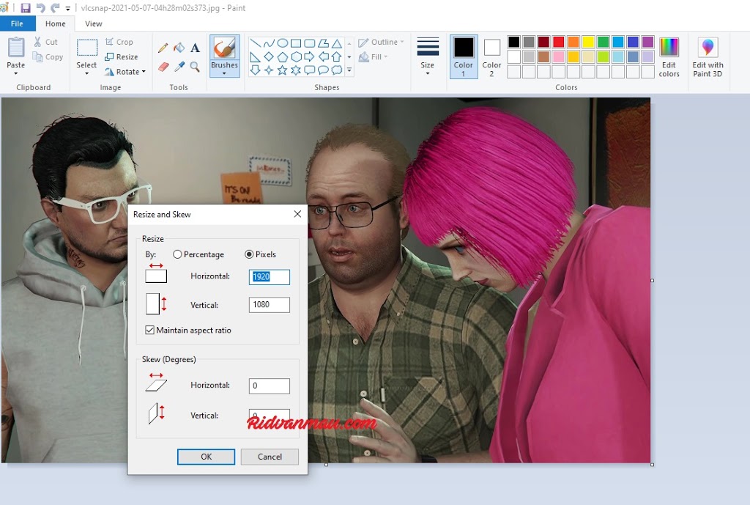Screen dimensions: 750x505
Task: Select the Eraser tool
Action: point(163,67)
